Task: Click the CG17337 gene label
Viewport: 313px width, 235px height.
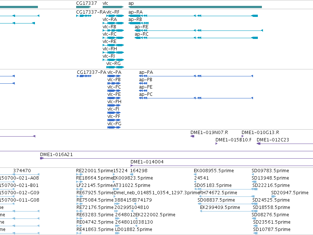Action: (x=86, y=3)
